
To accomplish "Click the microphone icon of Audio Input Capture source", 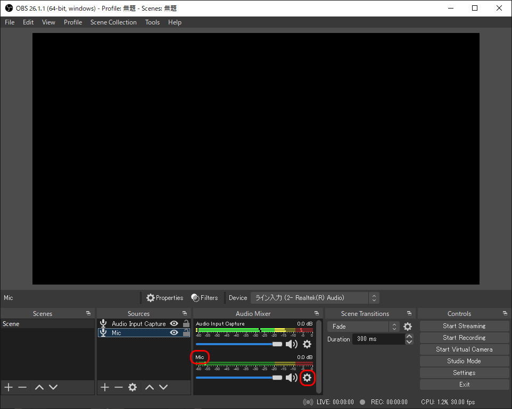I will pos(103,323).
